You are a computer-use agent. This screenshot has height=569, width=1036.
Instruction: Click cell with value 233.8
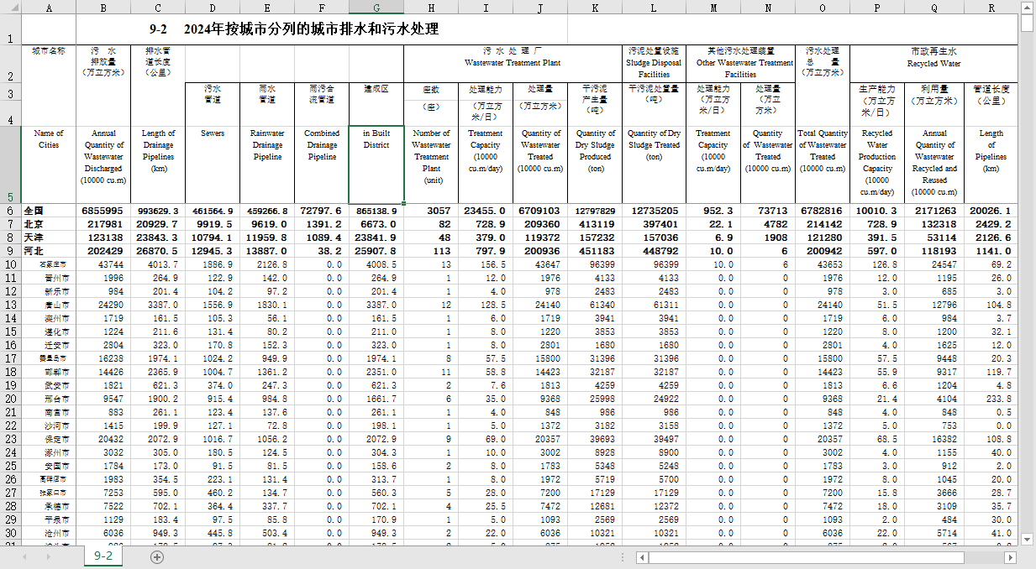(x=991, y=399)
